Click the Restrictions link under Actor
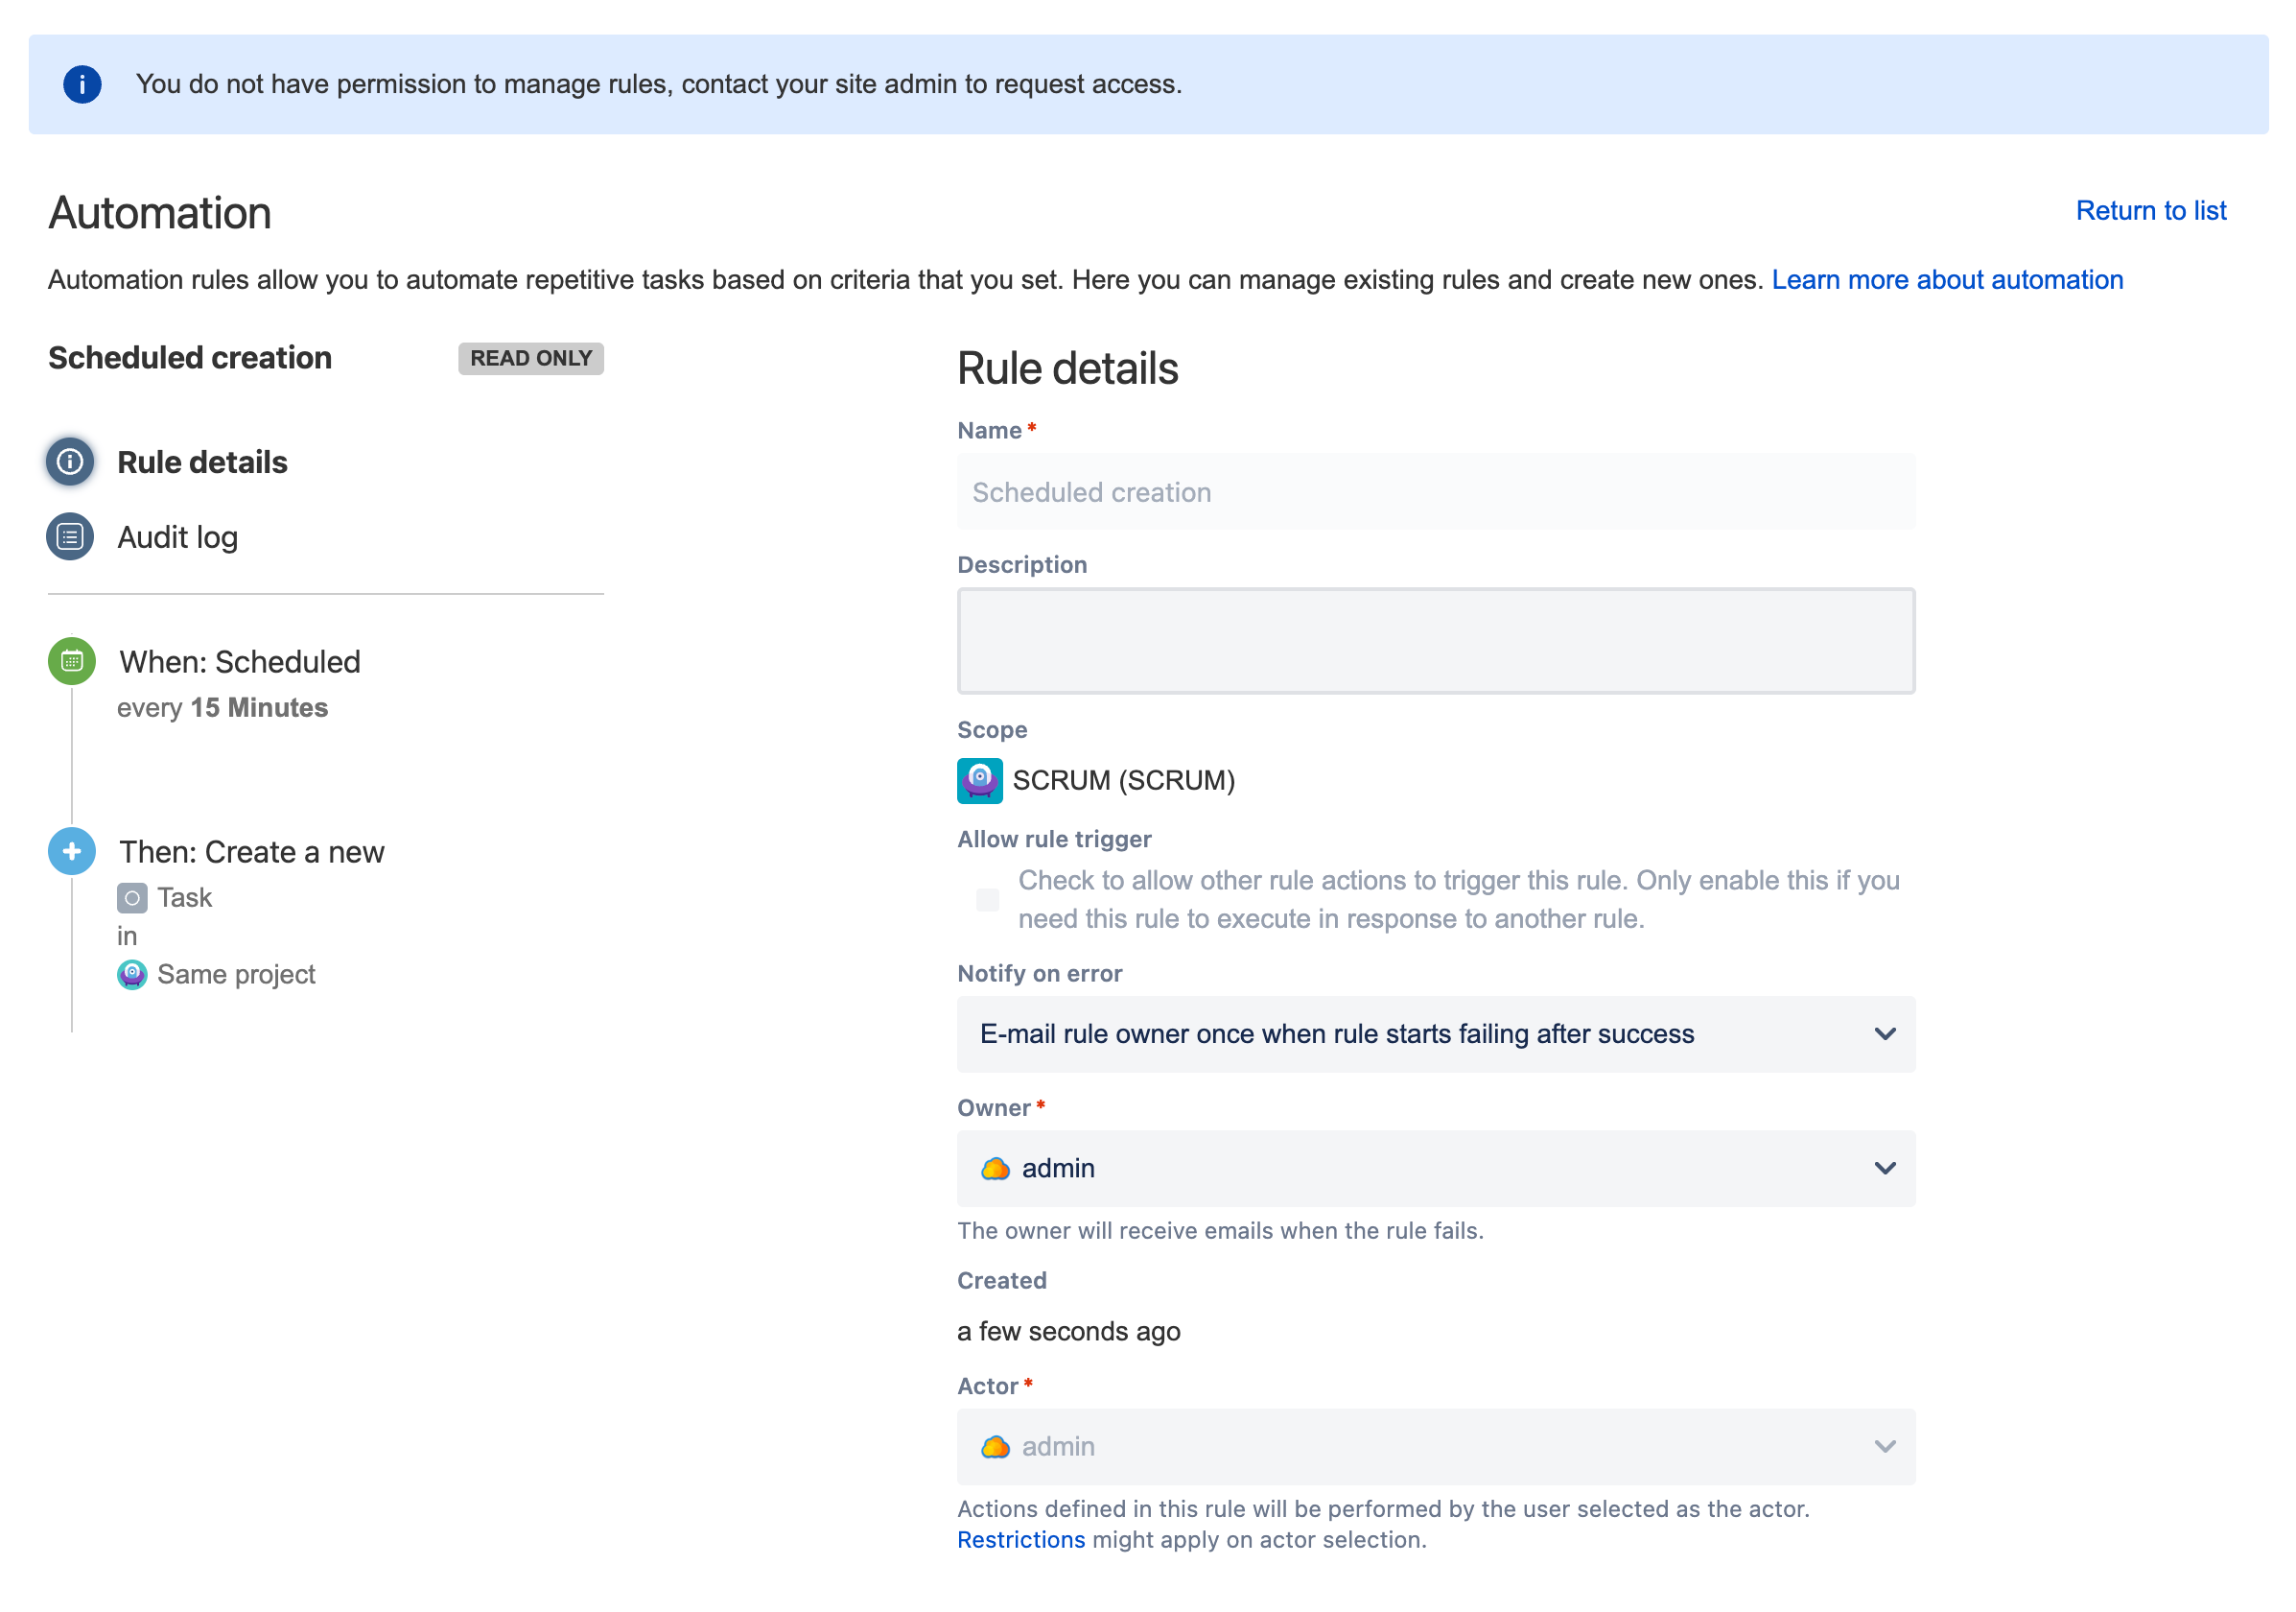The image size is (2296, 1612). (1020, 1539)
